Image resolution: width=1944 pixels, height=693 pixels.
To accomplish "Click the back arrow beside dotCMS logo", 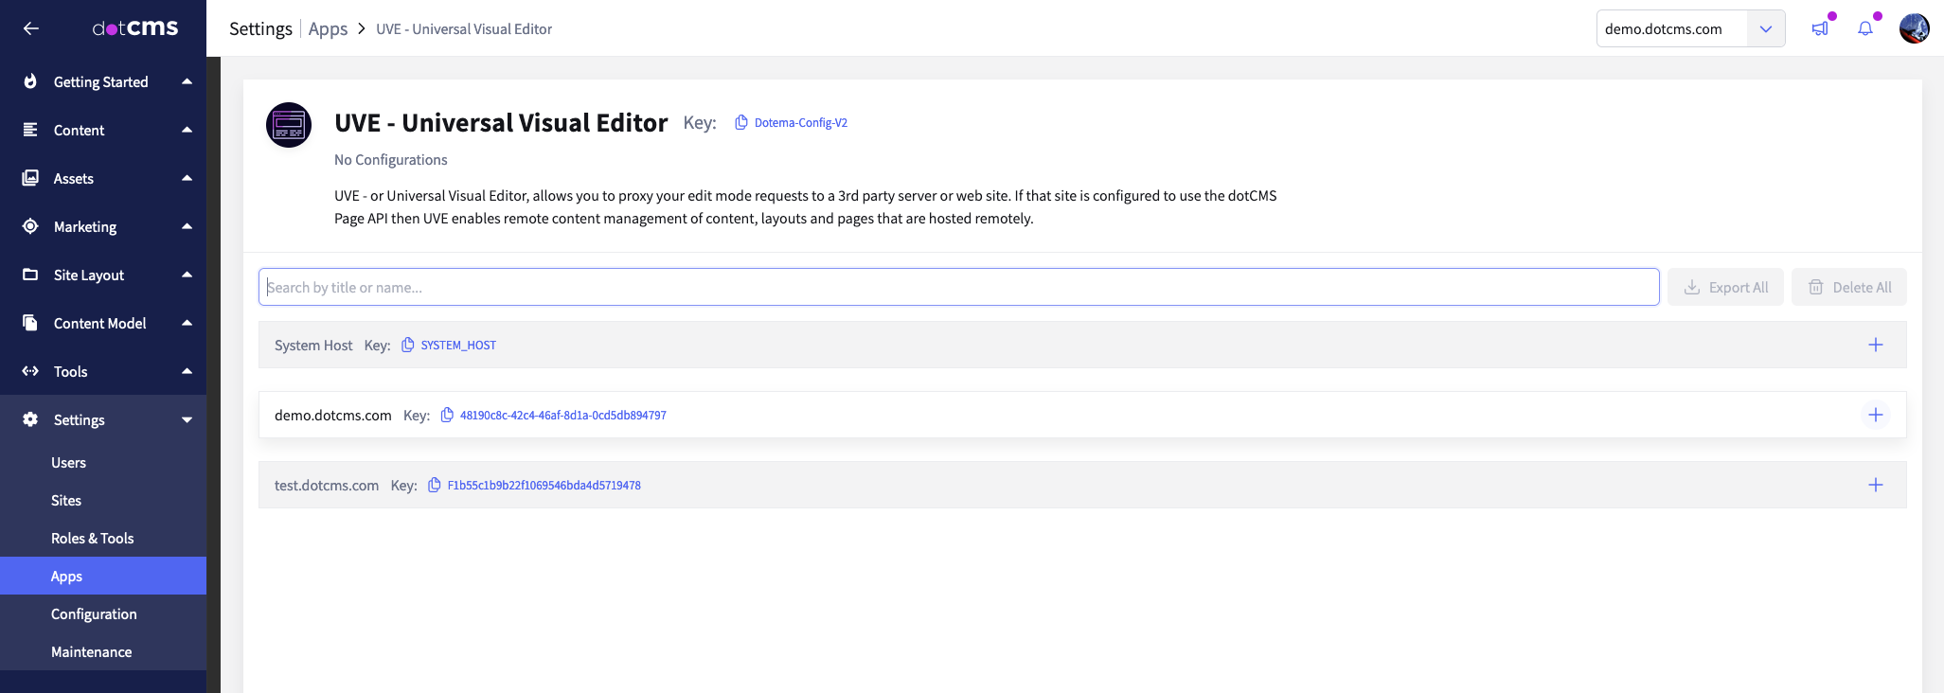I will (x=31, y=28).
